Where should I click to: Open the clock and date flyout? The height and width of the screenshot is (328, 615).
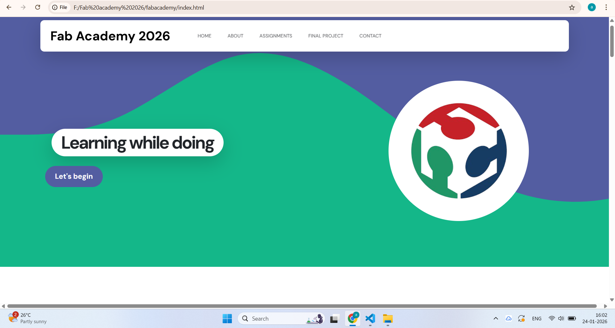pos(595,318)
